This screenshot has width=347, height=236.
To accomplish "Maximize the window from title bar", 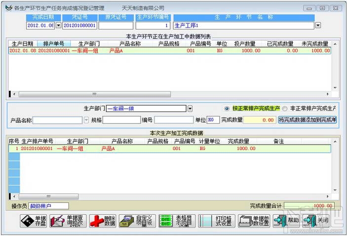I will point(322,8).
